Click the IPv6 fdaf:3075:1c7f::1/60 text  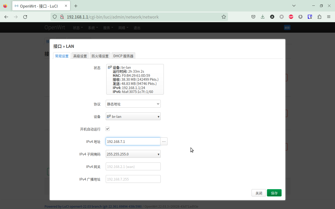tap(133, 92)
